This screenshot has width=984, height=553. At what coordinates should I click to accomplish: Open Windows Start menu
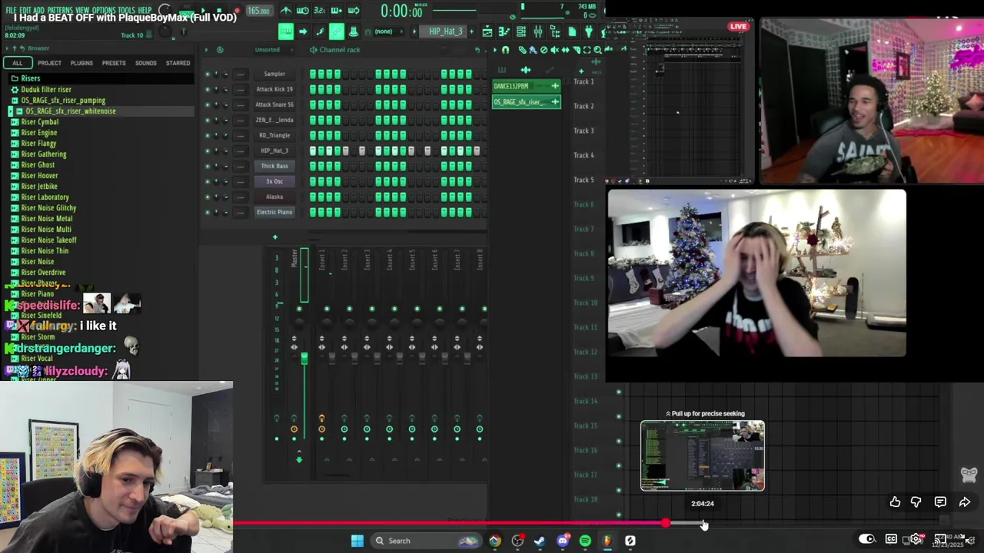pyautogui.click(x=357, y=541)
